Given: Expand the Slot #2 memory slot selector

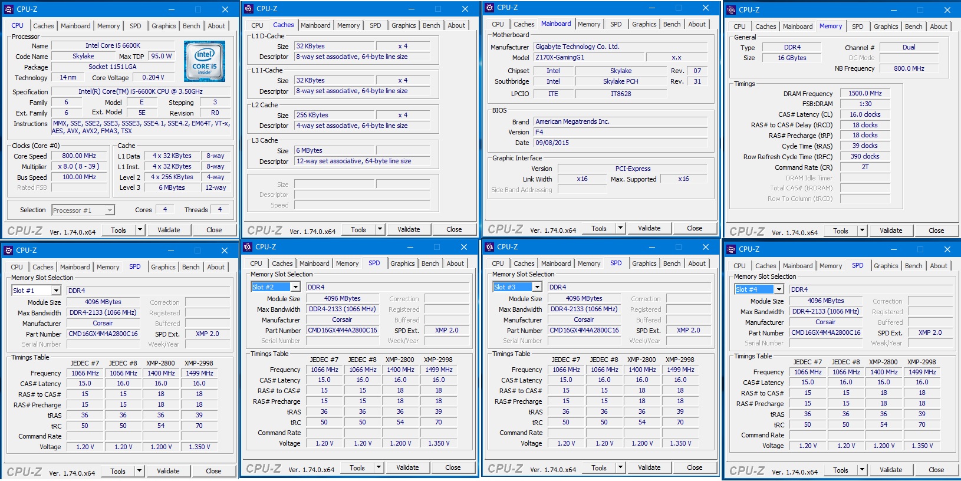Looking at the screenshot, I should pyautogui.click(x=295, y=287).
